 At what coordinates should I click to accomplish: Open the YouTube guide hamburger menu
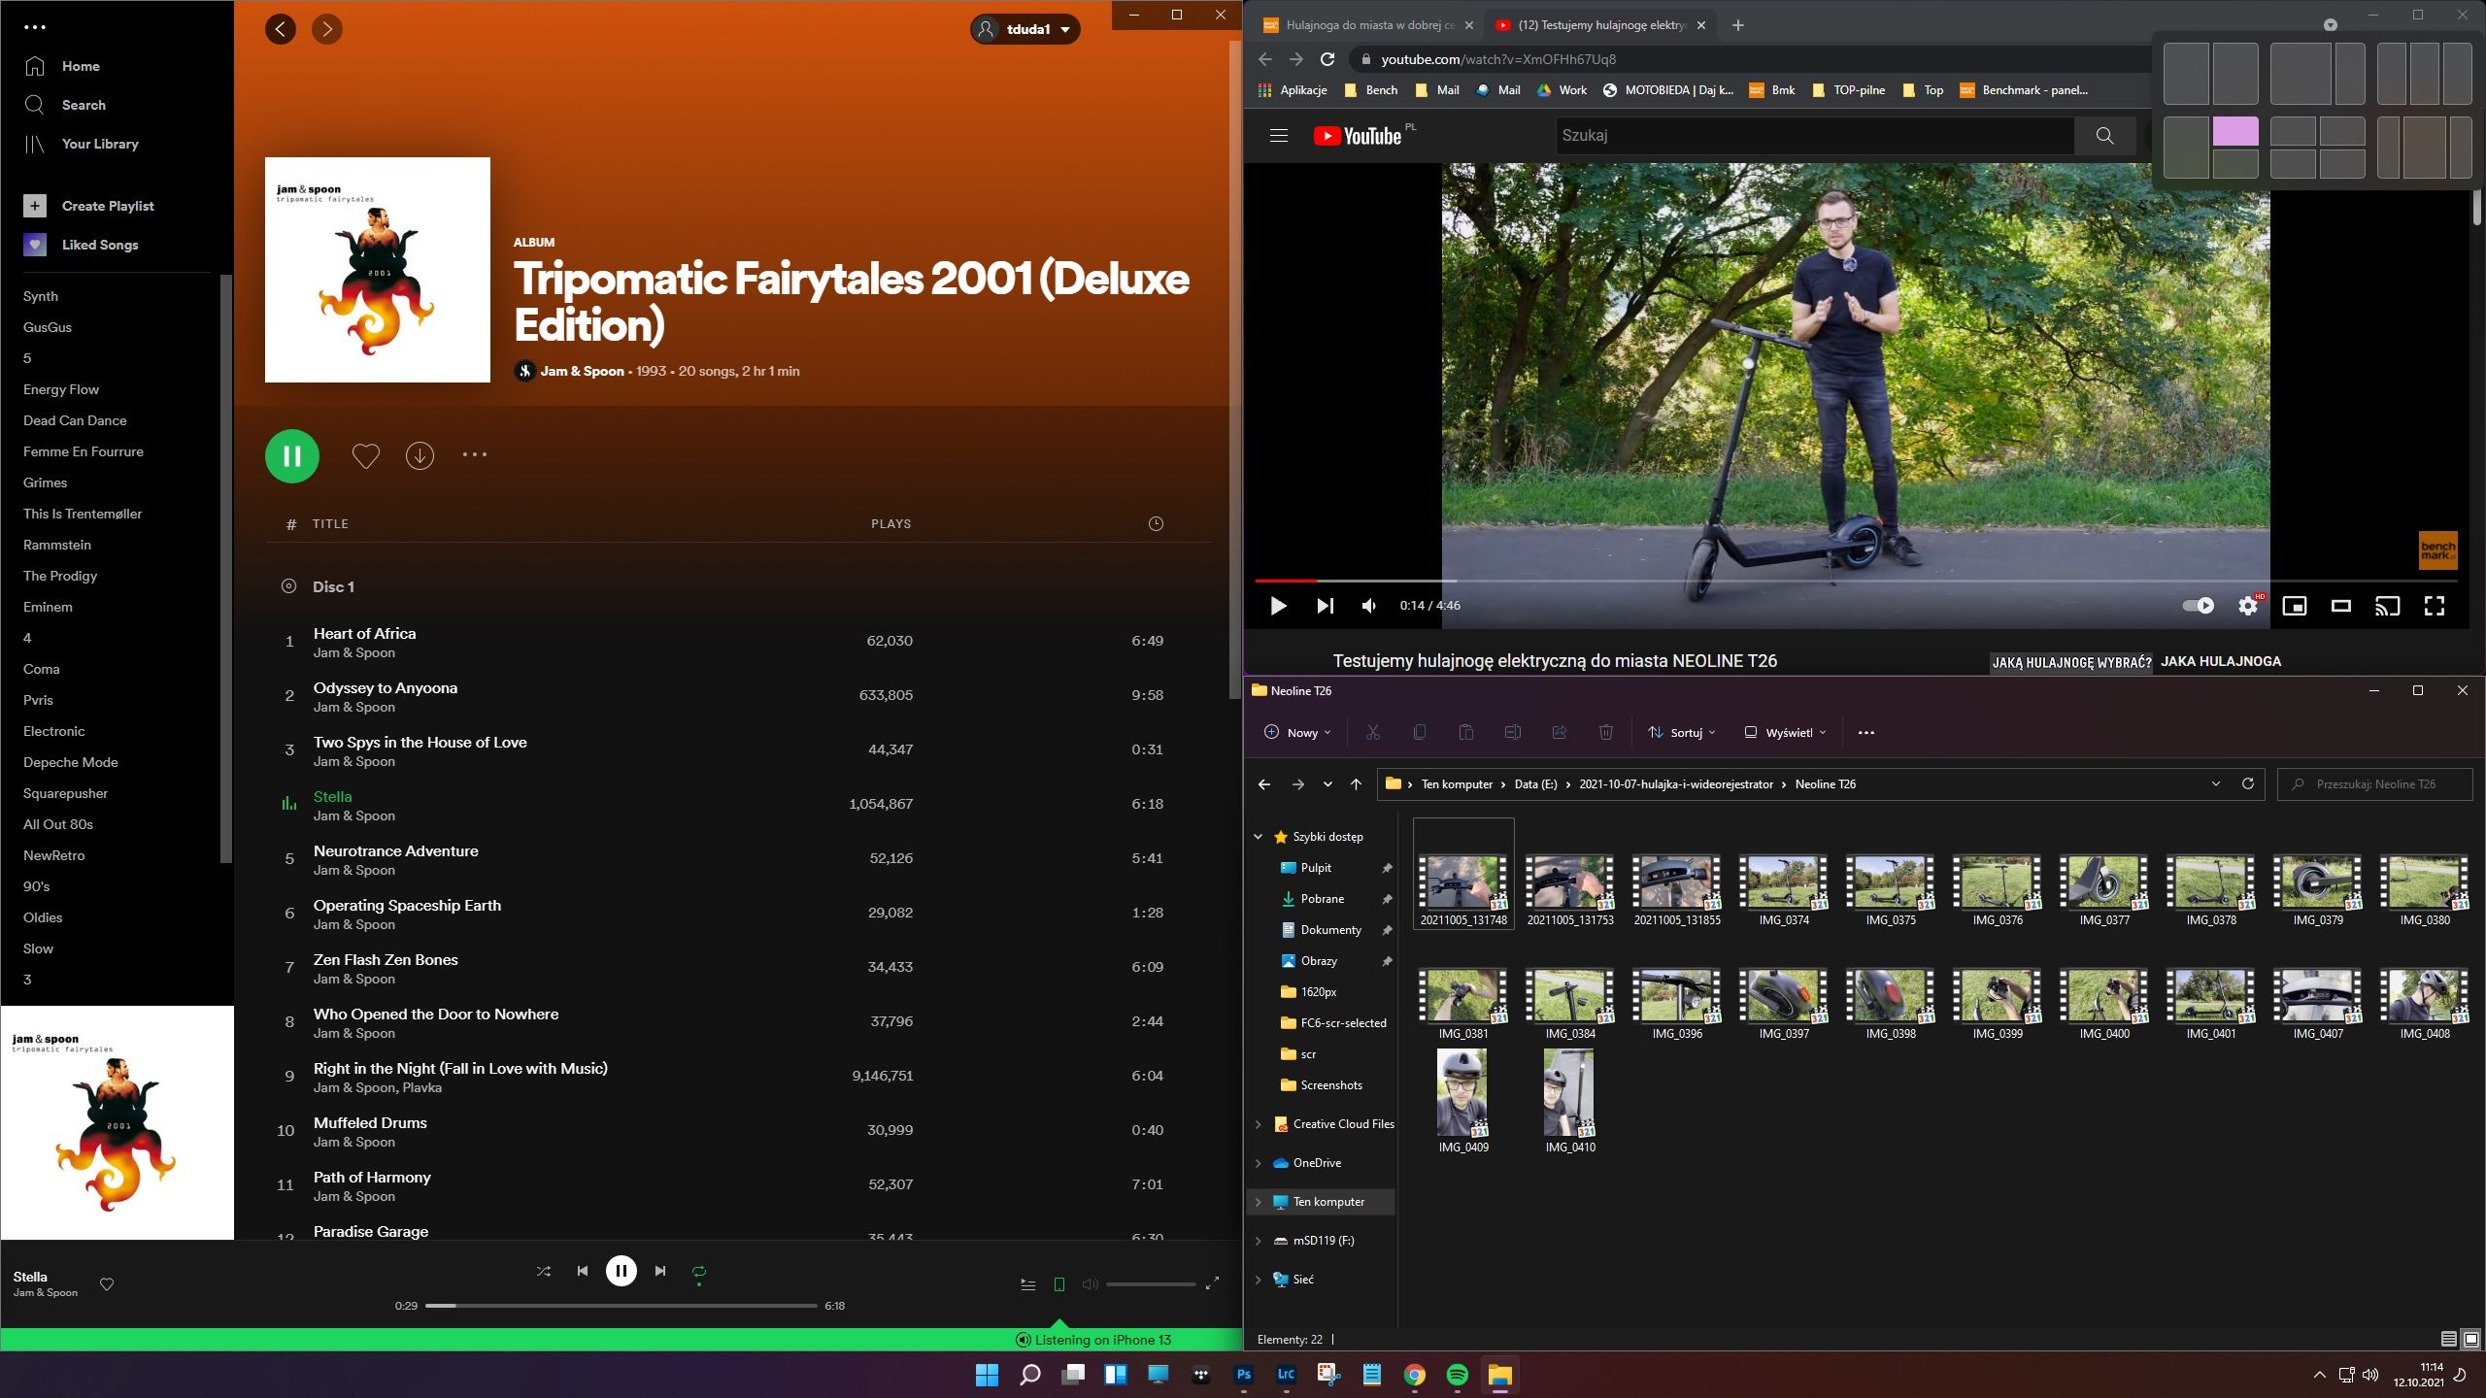click(x=1279, y=136)
